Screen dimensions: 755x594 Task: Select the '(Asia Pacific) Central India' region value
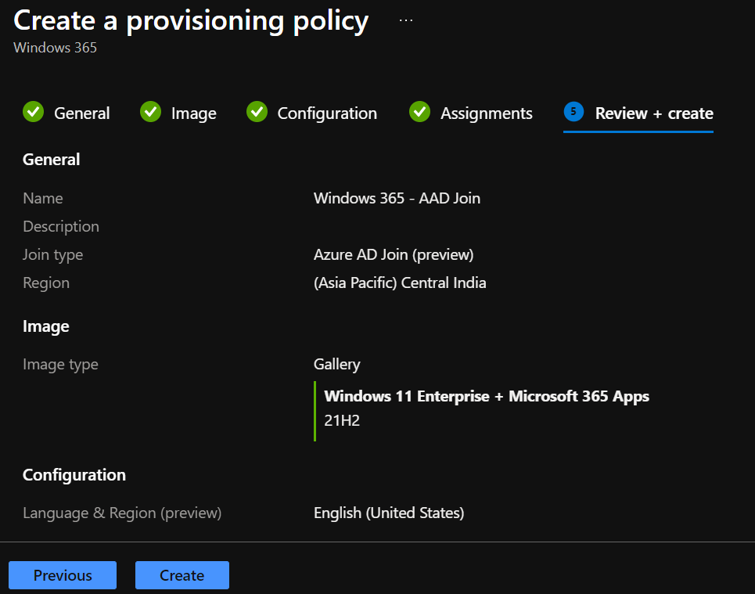pyautogui.click(x=400, y=283)
